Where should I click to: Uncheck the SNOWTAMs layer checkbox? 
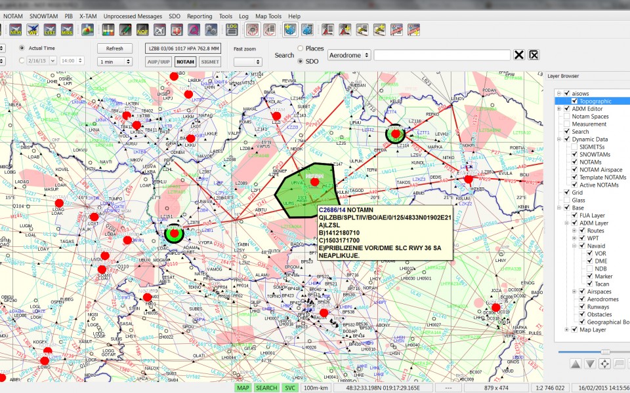point(574,155)
